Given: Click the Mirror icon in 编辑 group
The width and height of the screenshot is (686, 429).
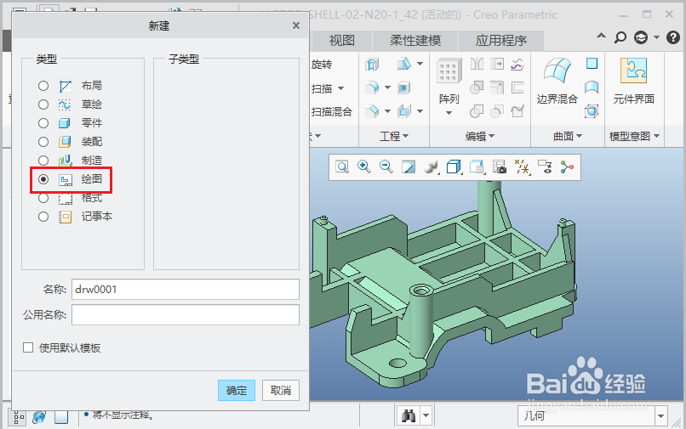Looking at the screenshot, I should coord(477,65).
